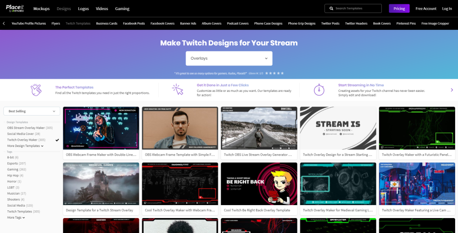Click the search magnifier icon
The height and width of the screenshot is (233, 458).
tap(331, 9)
